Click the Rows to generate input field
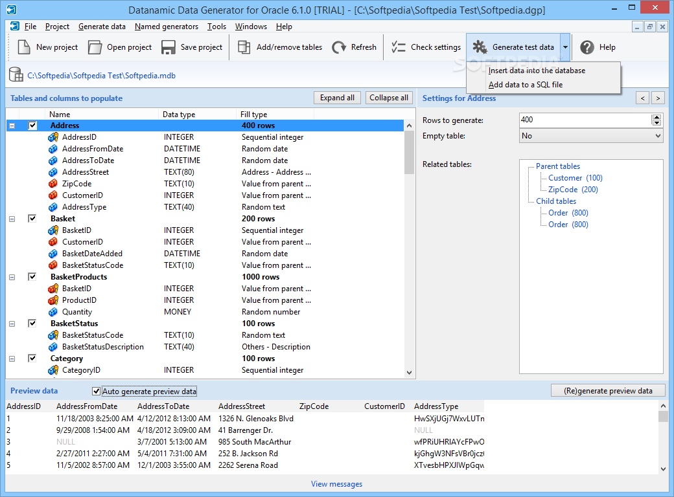 pyautogui.click(x=585, y=120)
